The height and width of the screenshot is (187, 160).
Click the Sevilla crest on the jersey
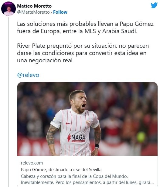[88, 123]
